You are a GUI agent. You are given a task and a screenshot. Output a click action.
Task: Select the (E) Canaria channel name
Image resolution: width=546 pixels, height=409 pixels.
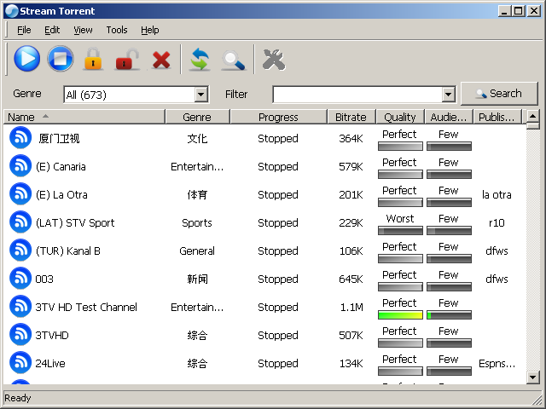click(61, 167)
